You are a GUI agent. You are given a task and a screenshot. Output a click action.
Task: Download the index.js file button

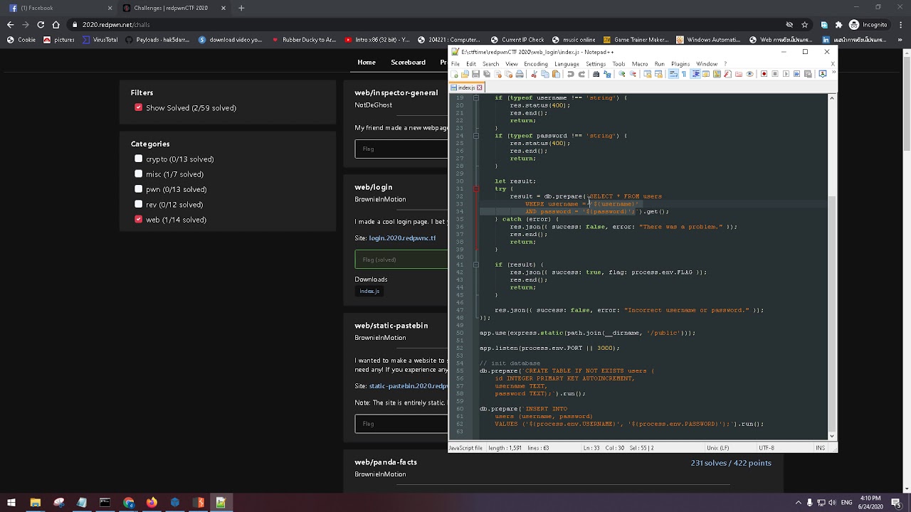pos(369,291)
